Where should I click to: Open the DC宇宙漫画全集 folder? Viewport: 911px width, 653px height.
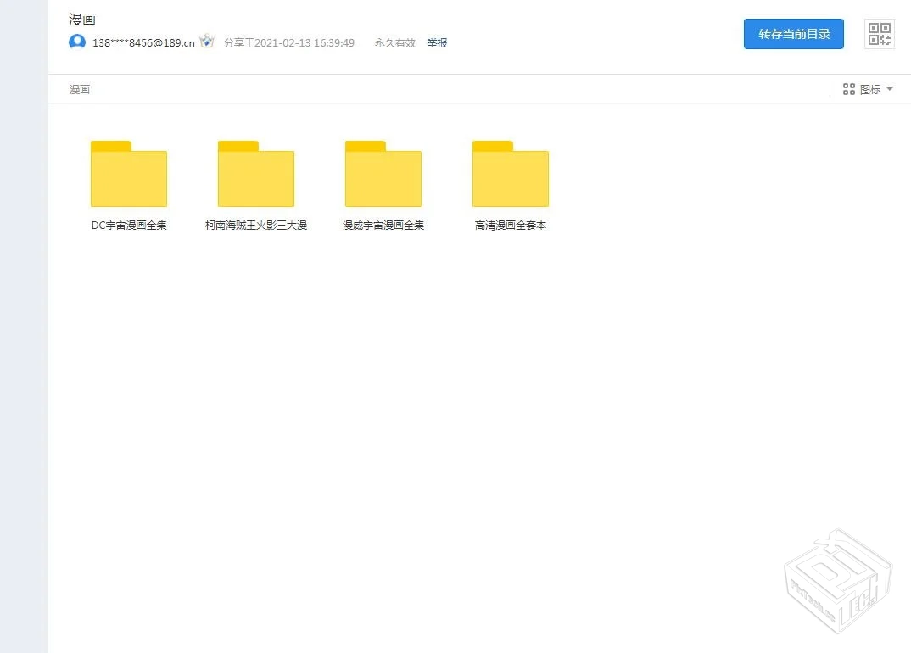click(x=128, y=174)
